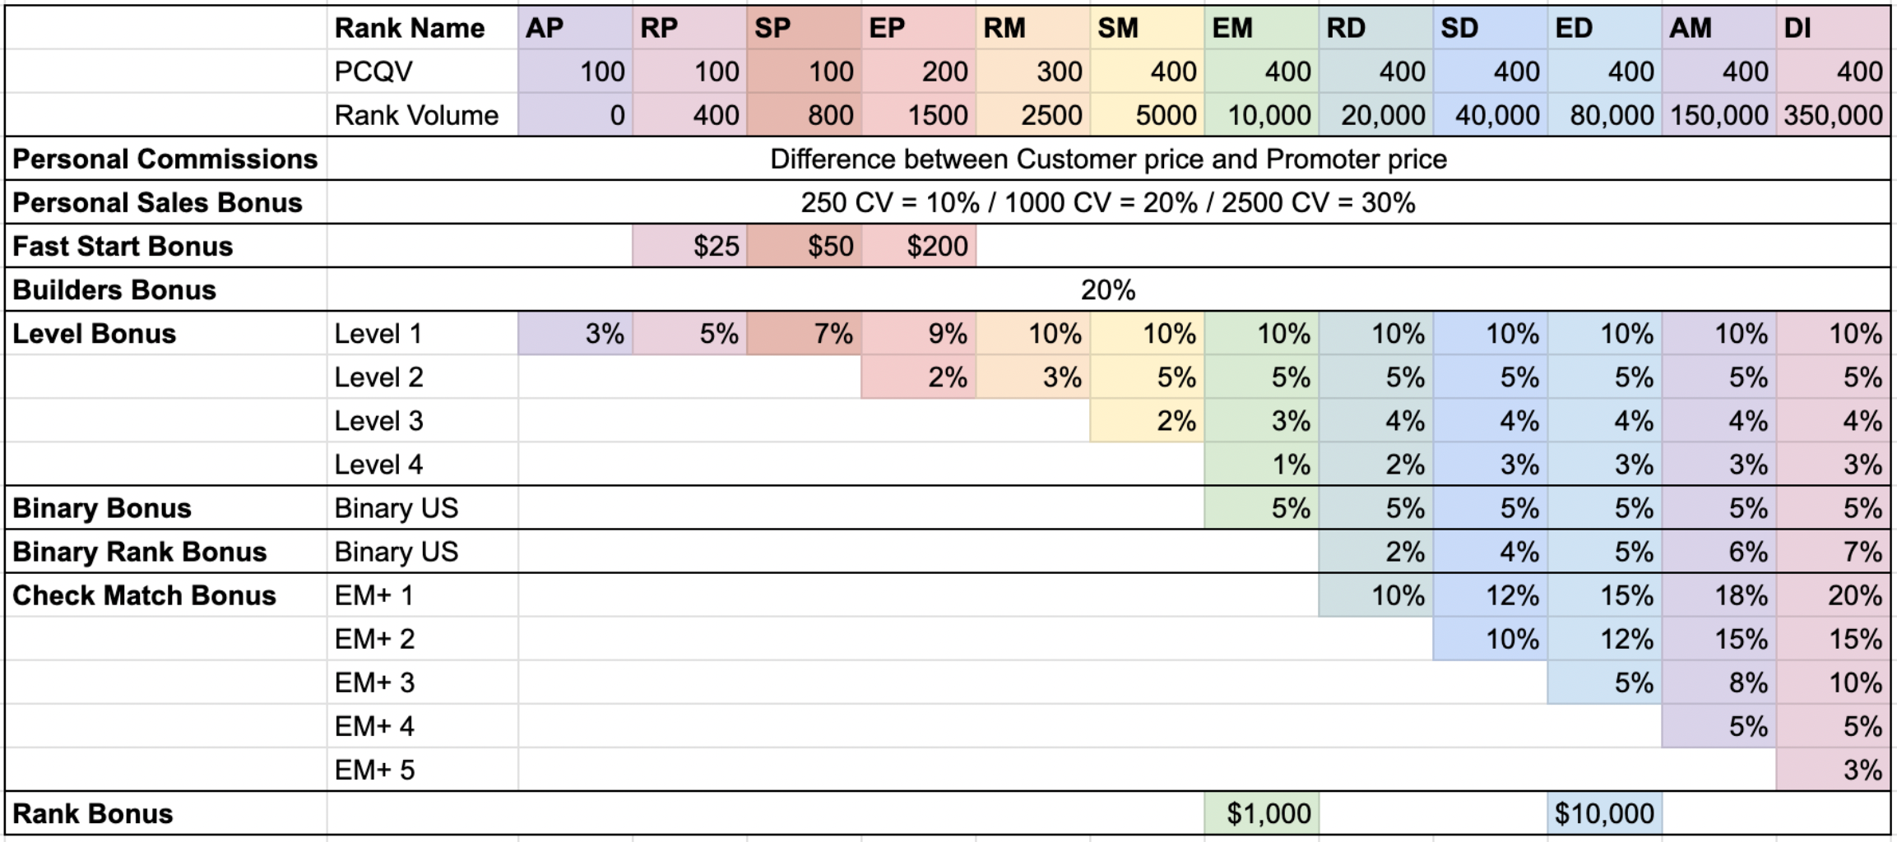The image size is (1897, 842).
Task: Select the $10,000 Rank Bonus cell
Action: 1604,813
